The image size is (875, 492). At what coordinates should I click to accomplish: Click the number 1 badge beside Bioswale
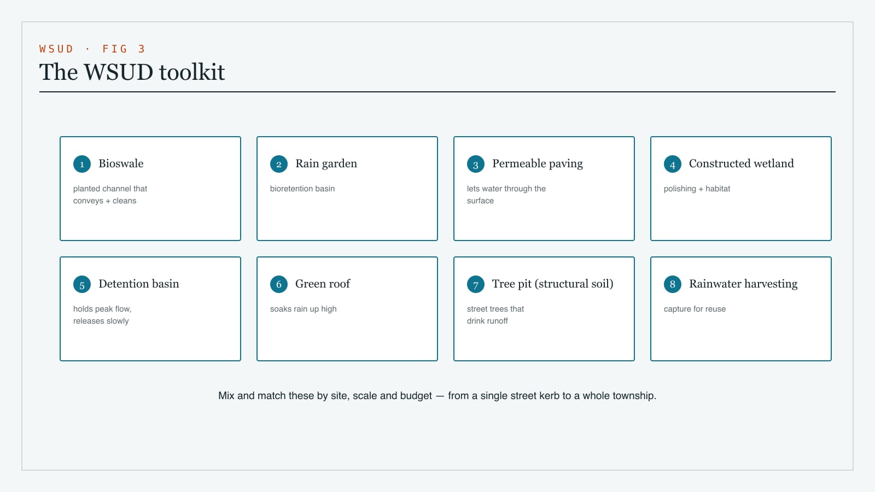pos(82,164)
